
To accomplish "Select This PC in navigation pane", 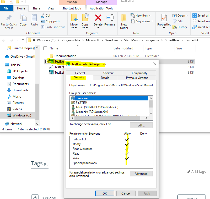I will (16, 65).
